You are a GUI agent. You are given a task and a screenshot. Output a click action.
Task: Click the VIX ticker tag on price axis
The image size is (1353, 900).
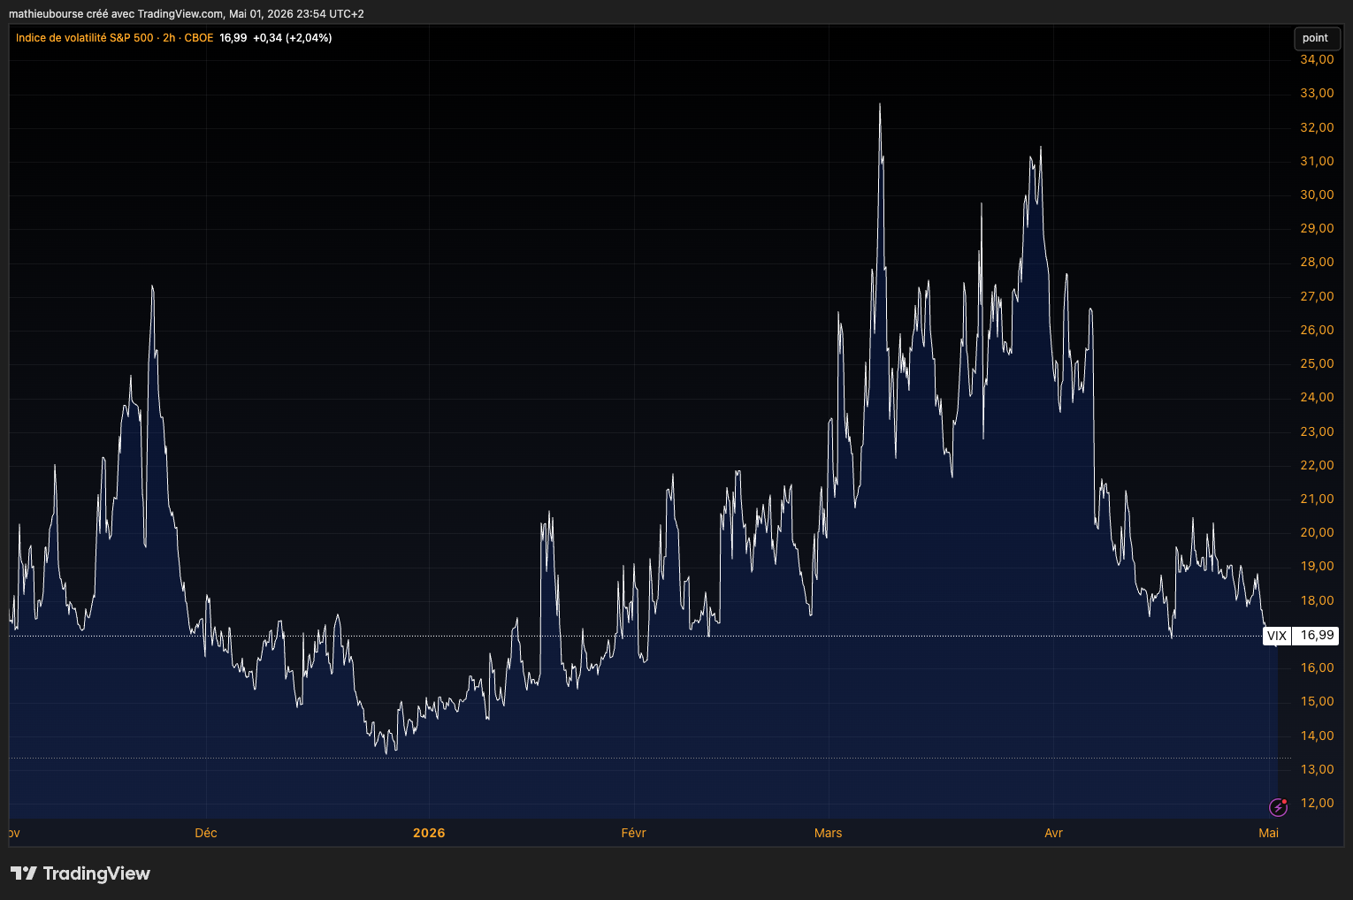[x=1276, y=636]
